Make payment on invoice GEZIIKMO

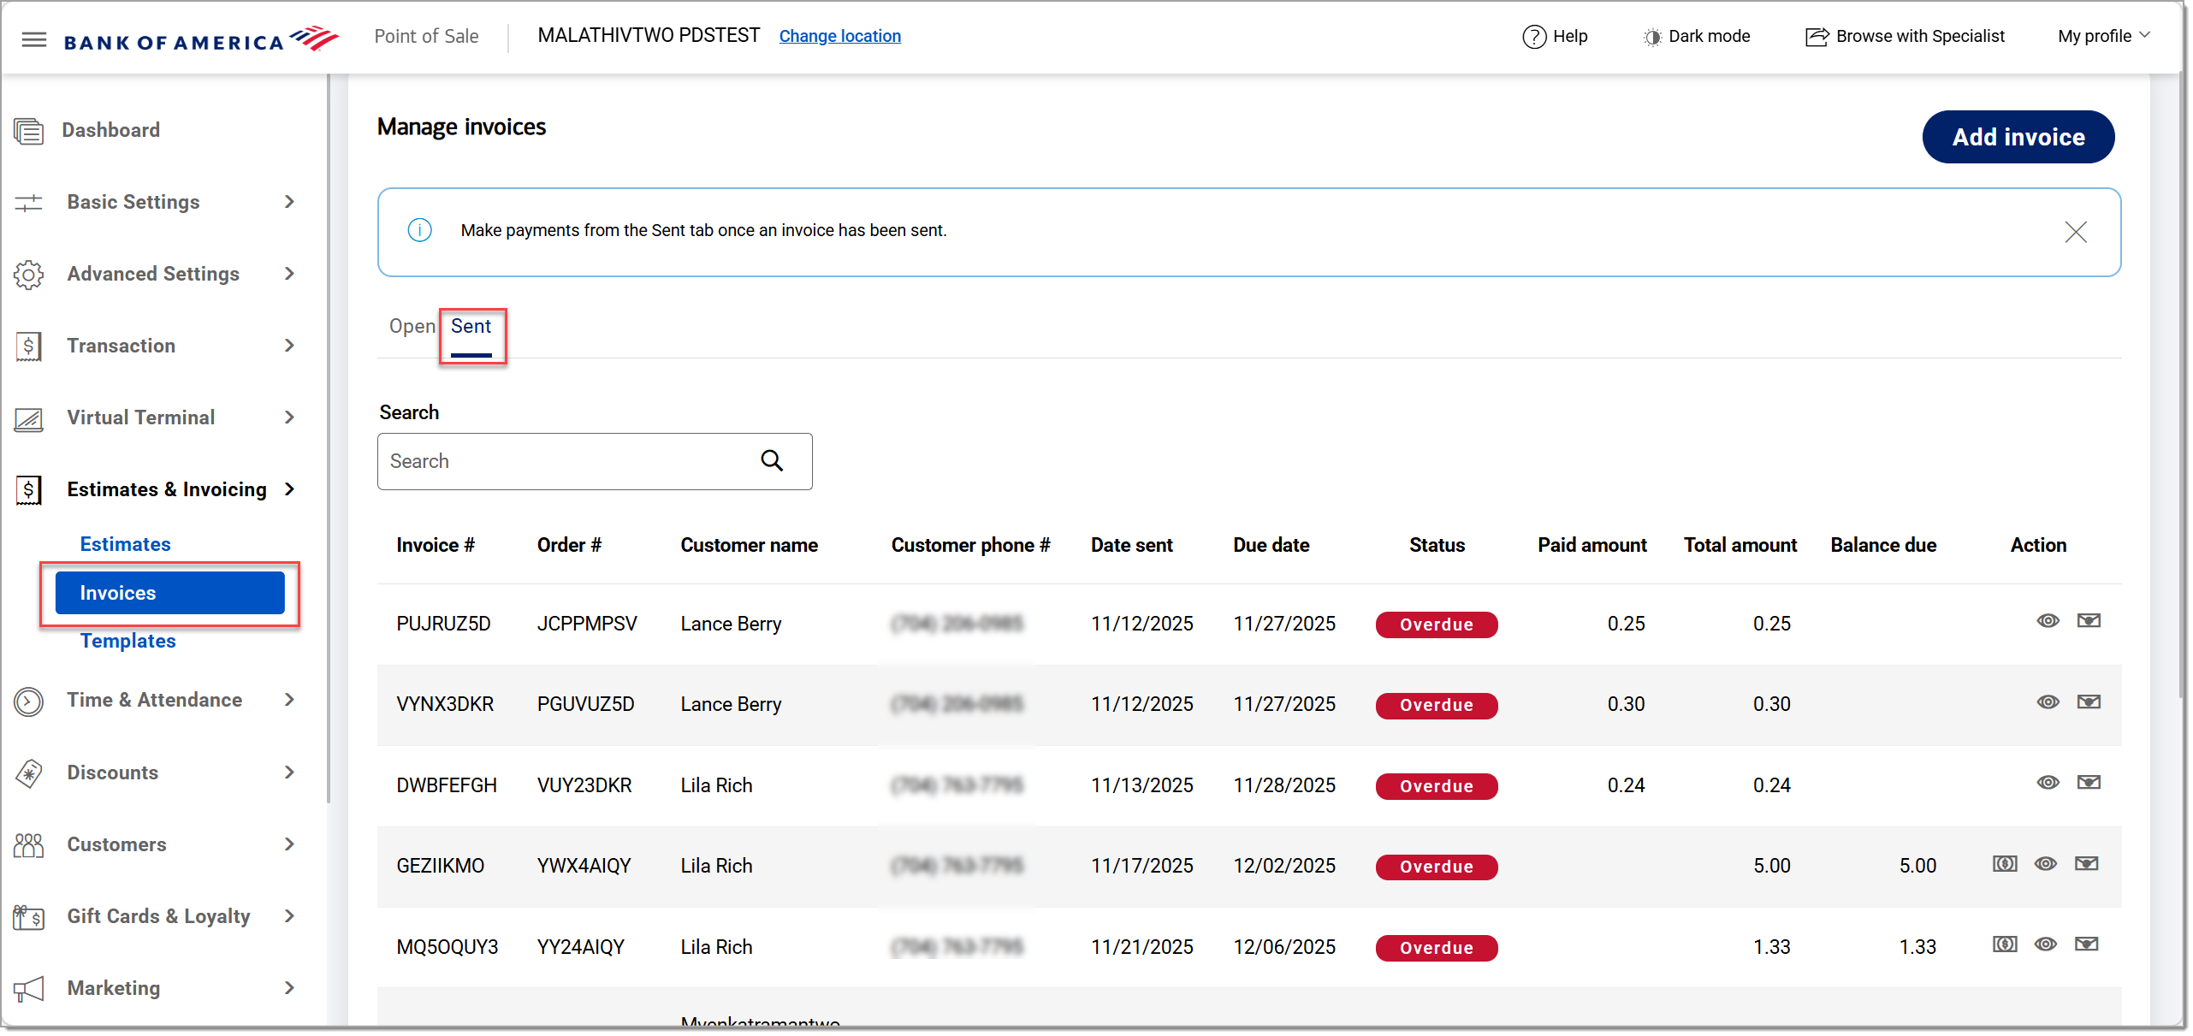(x=2004, y=864)
